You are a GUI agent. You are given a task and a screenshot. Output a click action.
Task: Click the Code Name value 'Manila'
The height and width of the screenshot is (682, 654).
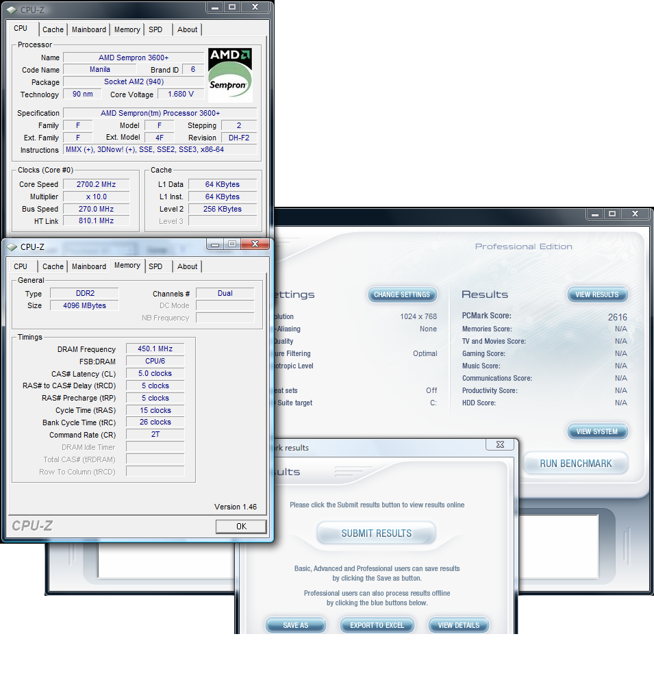100,70
